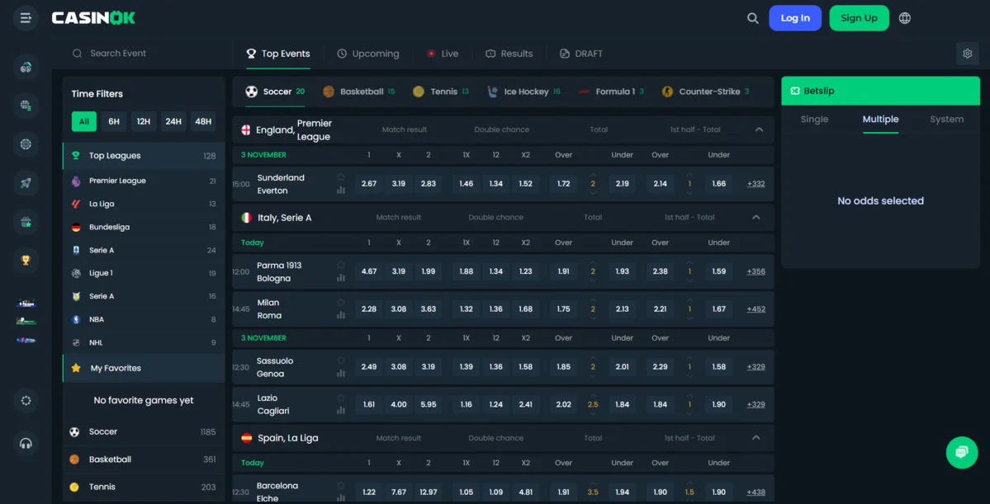Viewport: 990px width, 504px height.
Task: Open the headset support icon
Action: (x=26, y=444)
